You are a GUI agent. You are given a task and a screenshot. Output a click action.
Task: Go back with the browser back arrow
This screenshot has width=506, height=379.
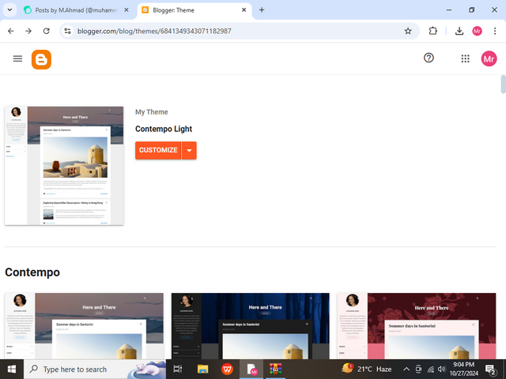click(11, 31)
